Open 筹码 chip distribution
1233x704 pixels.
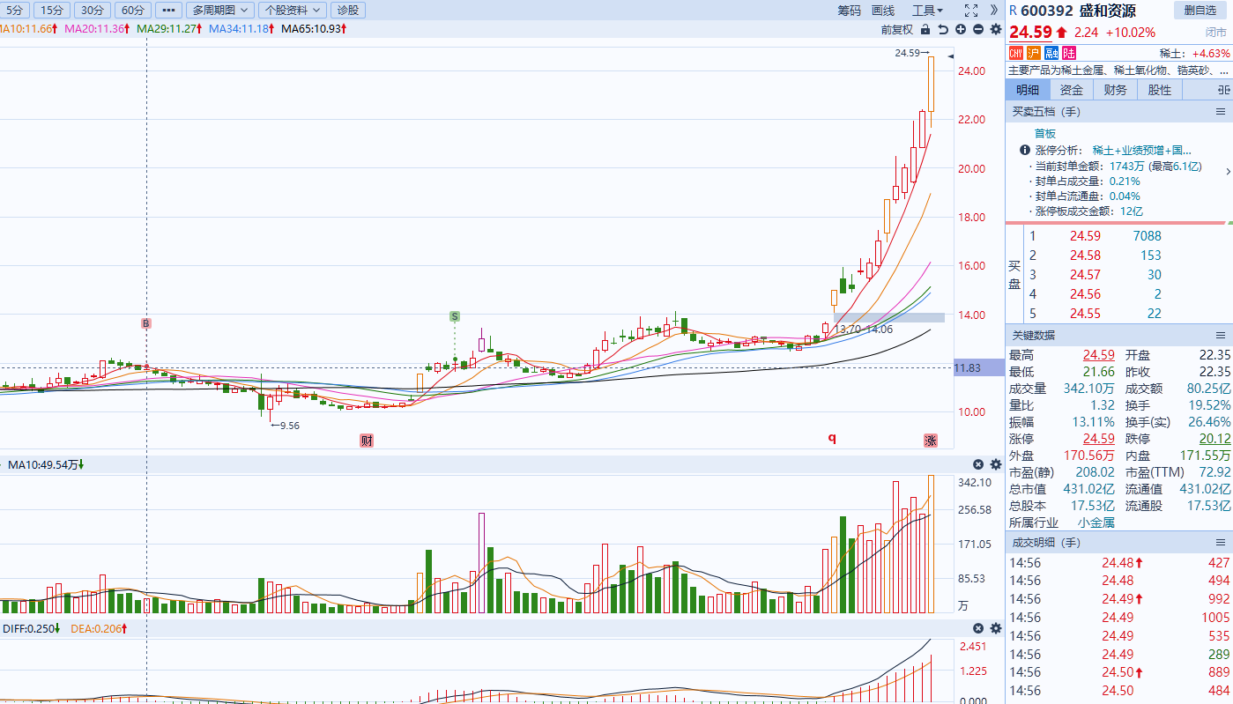(849, 11)
